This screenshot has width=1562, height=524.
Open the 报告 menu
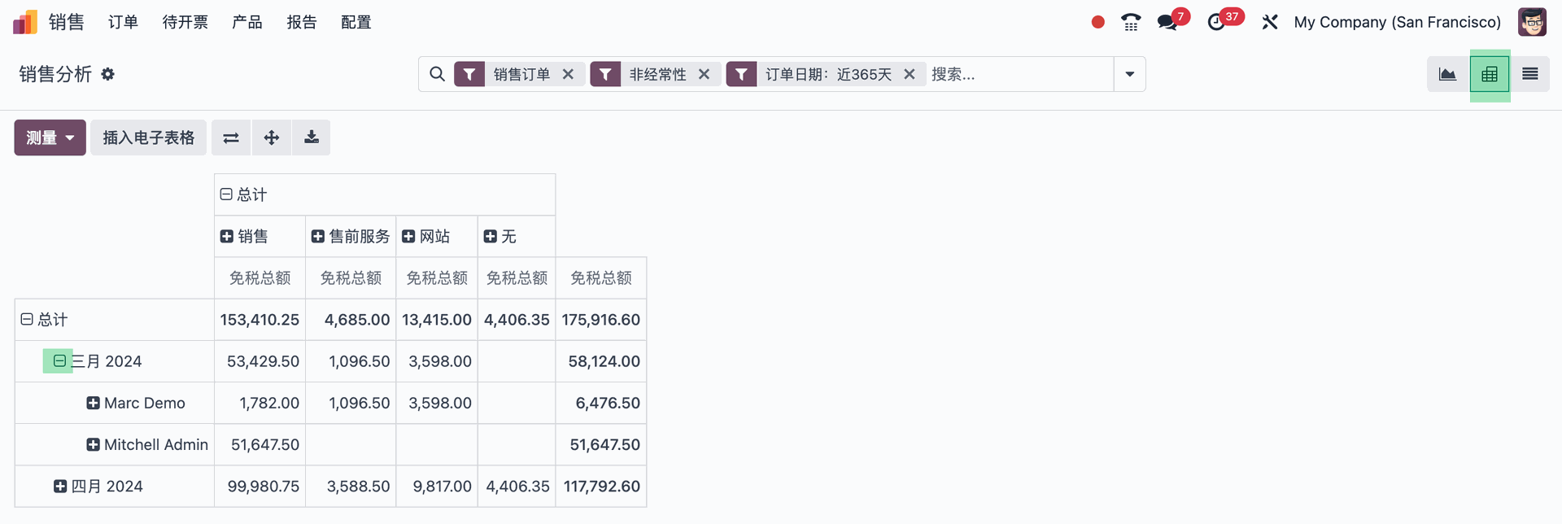(x=301, y=22)
